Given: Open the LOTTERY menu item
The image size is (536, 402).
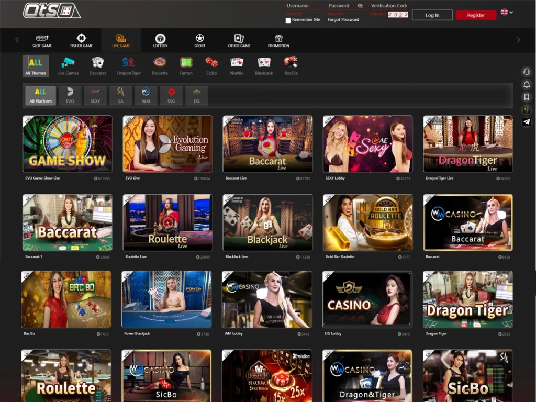Looking at the screenshot, I should coord(160,40).
